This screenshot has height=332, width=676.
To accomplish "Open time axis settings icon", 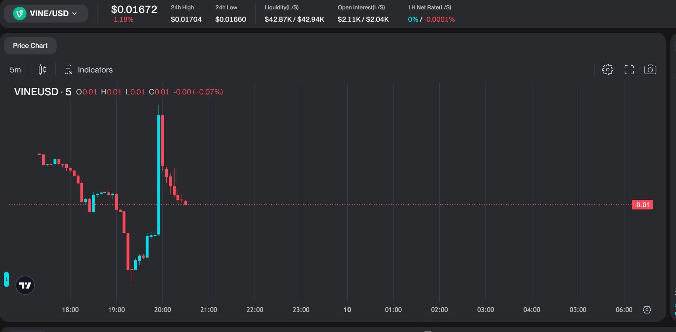I will [647, 310].
